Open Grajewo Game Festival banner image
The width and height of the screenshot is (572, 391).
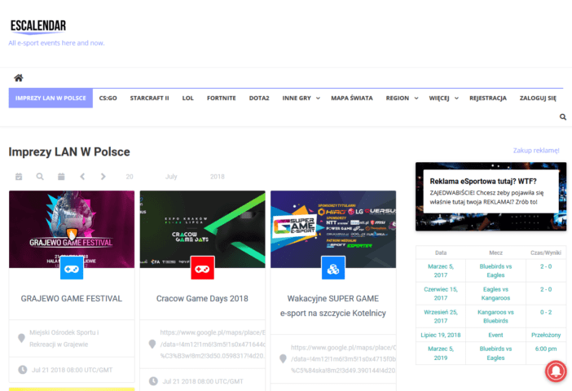tap(72, 229)
